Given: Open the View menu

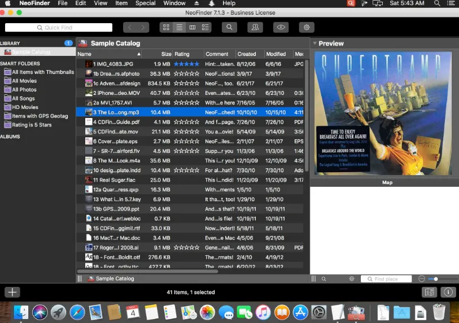Looking at the screenshot, I should (x=100, y=3).
